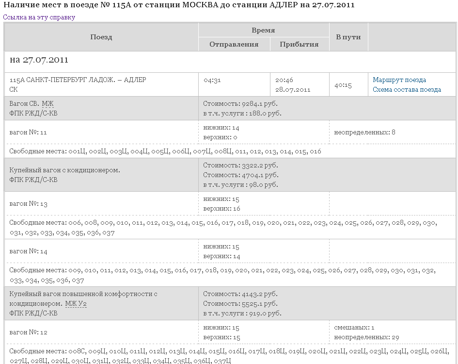This screenshot has height=364, width=458.
Task: Click the "Время" header cell
Action: [x=263, y=30]
